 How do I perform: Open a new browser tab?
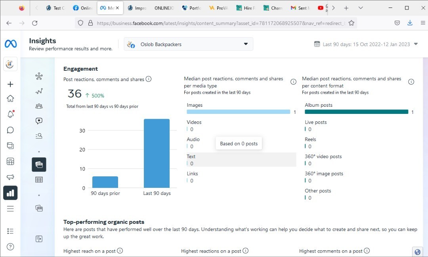pos(346,8)
